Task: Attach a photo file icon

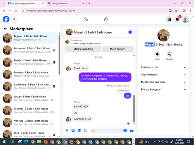Action: pyautogui.click(x=73, y=131)
